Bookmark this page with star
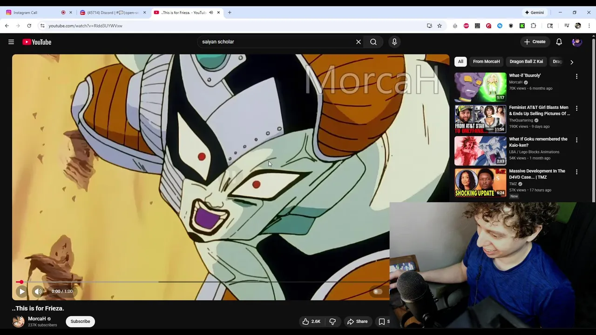Screen dimensions: 596x335 coord(440,26)
